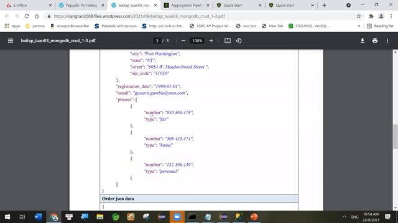The width and height of the screenshot is (398, 223).
Task: Open the Windows Start menu
Action: click(7, 217)
